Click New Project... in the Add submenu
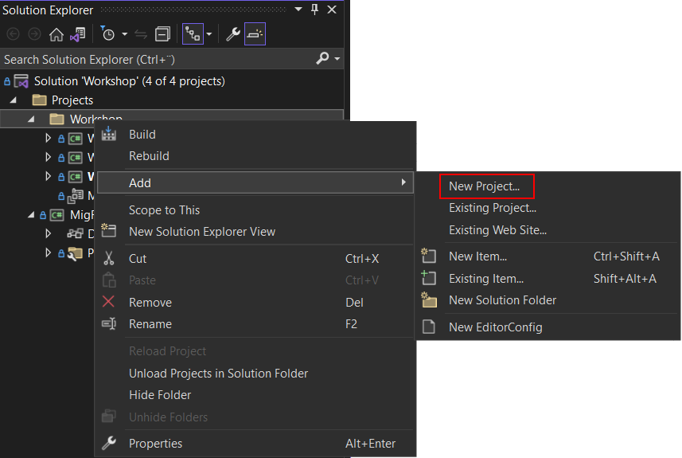This screenshot has width=682, height=458. (x=484, y=186)
